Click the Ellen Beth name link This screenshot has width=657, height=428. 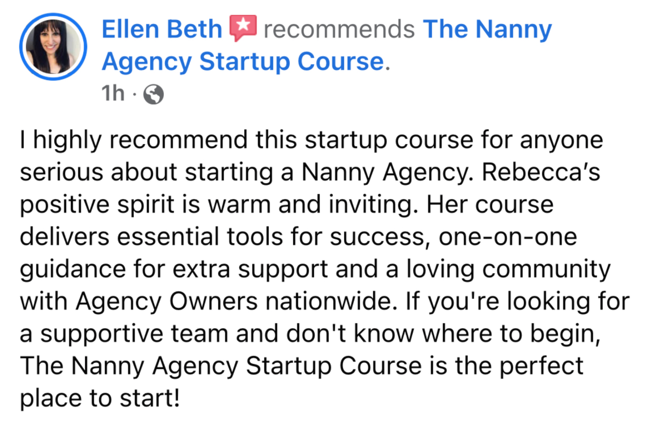coord(161,29)
